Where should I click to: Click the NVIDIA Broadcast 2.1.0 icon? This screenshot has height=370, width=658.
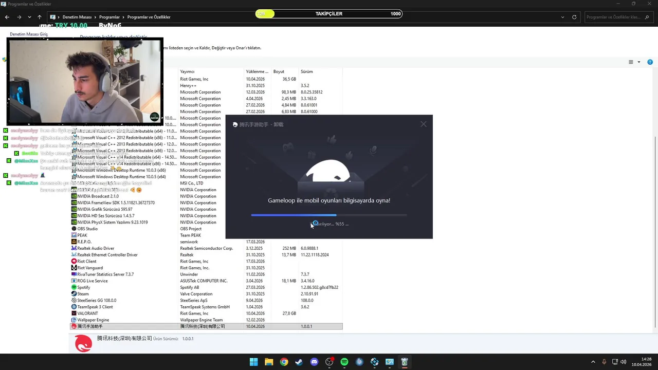coord(74,196)
